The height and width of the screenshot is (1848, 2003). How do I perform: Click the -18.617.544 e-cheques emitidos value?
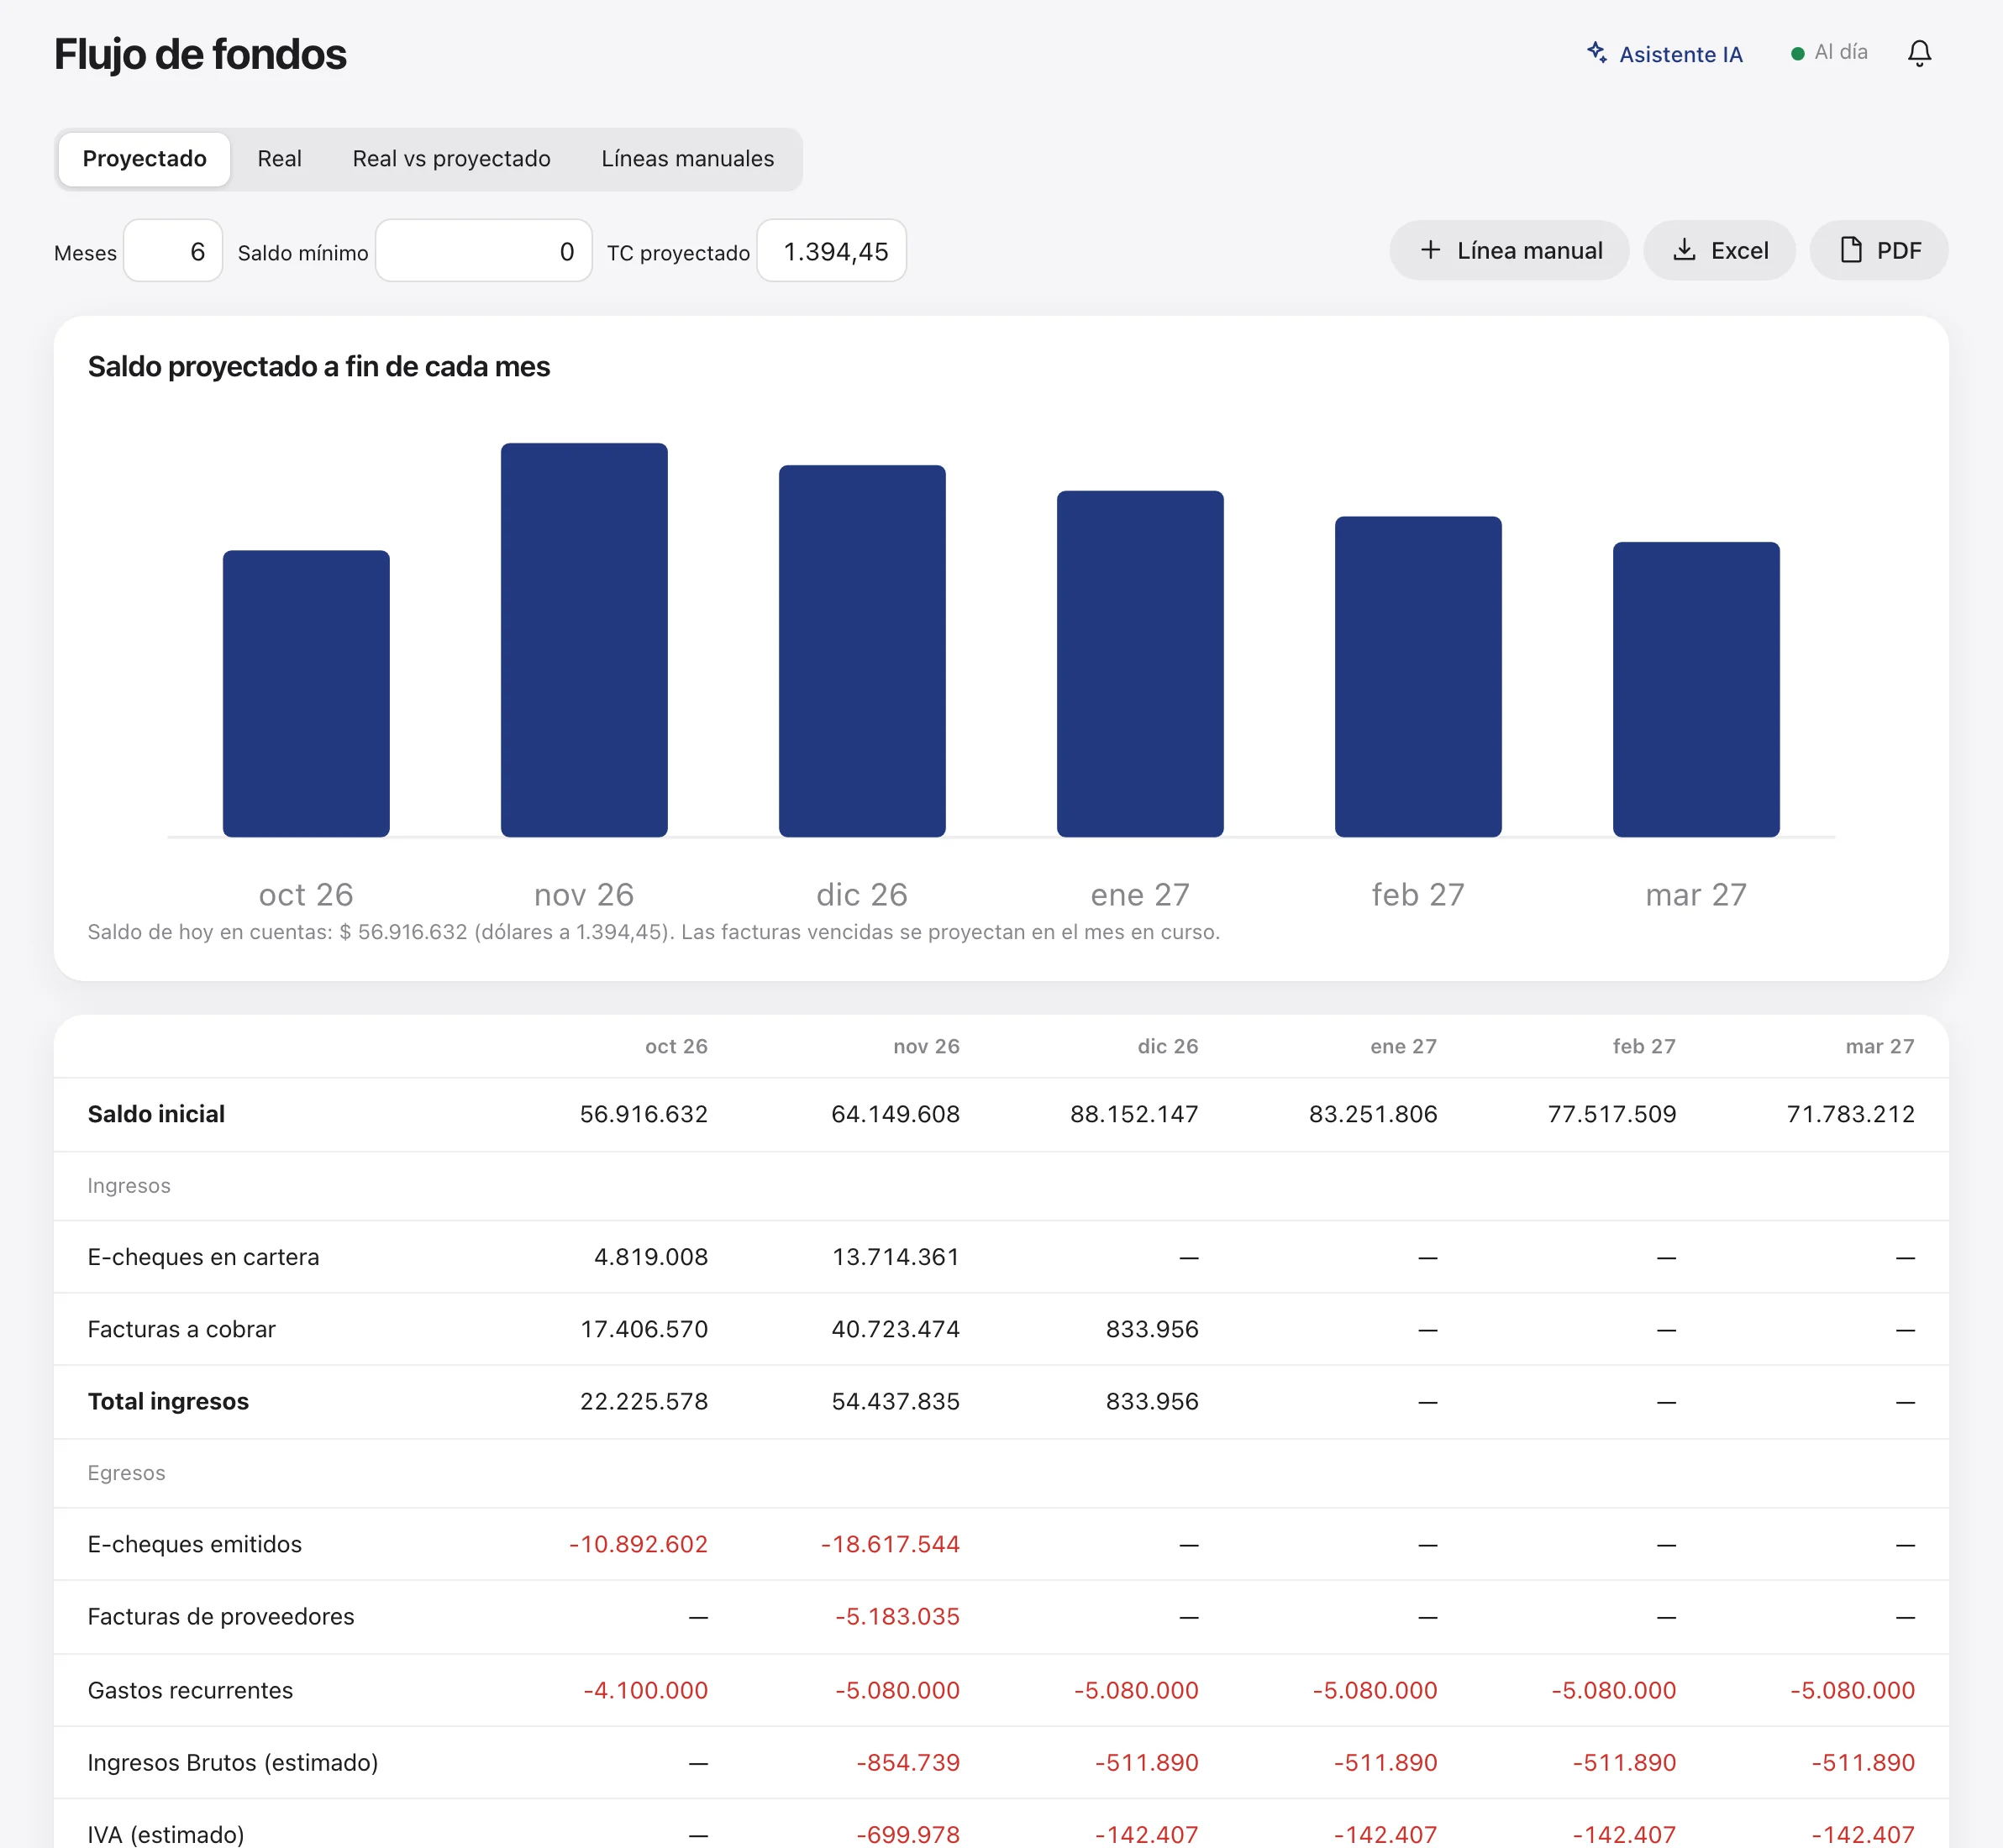890,1544
